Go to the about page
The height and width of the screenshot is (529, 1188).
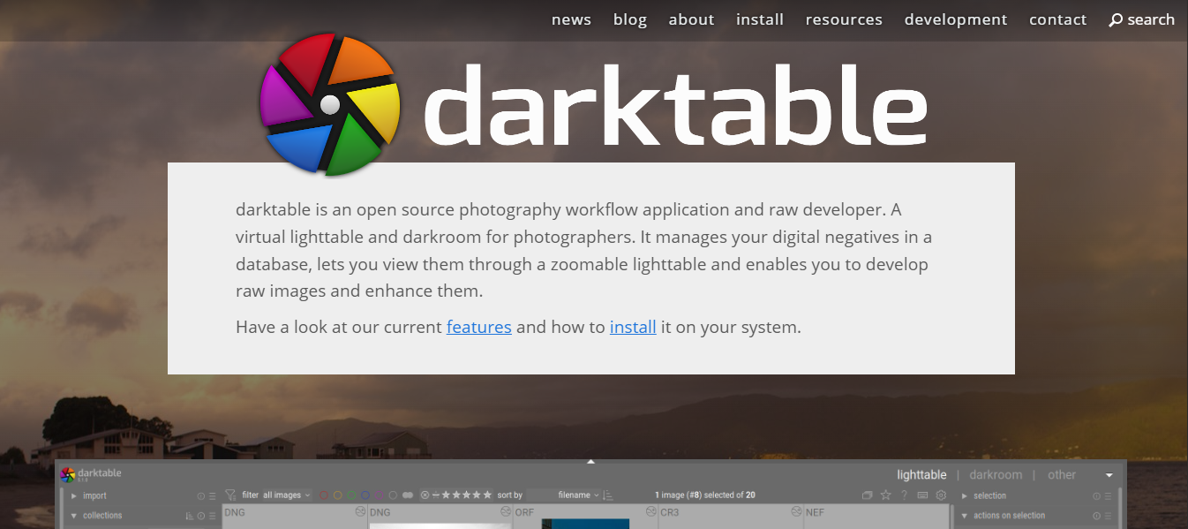[691, 19]
